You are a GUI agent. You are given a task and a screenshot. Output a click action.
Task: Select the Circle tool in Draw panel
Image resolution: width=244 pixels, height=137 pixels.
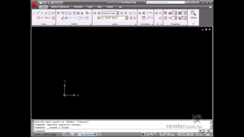click(x=39, y=18)
